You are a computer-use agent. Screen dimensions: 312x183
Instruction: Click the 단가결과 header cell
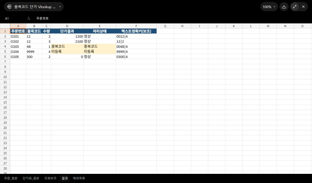[x=67, y=31]
